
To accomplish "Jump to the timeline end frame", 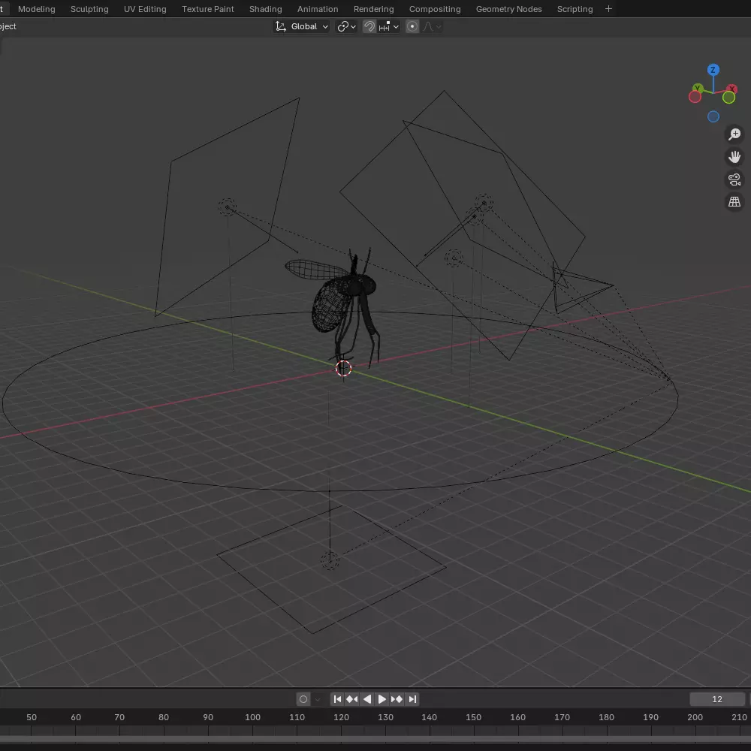I will click(412, 699).
